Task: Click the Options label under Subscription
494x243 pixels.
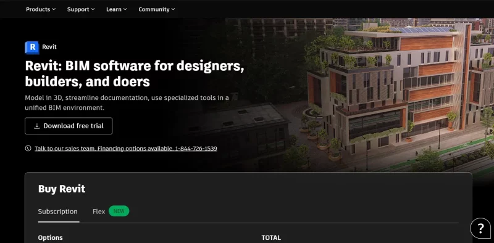Action: 51,237
